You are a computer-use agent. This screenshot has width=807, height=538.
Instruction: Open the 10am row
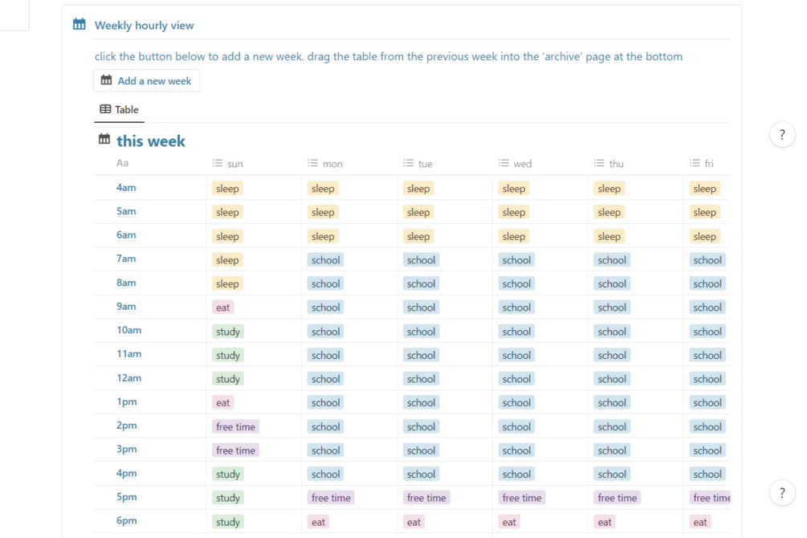pyautogui.click(x=128, y=331)
